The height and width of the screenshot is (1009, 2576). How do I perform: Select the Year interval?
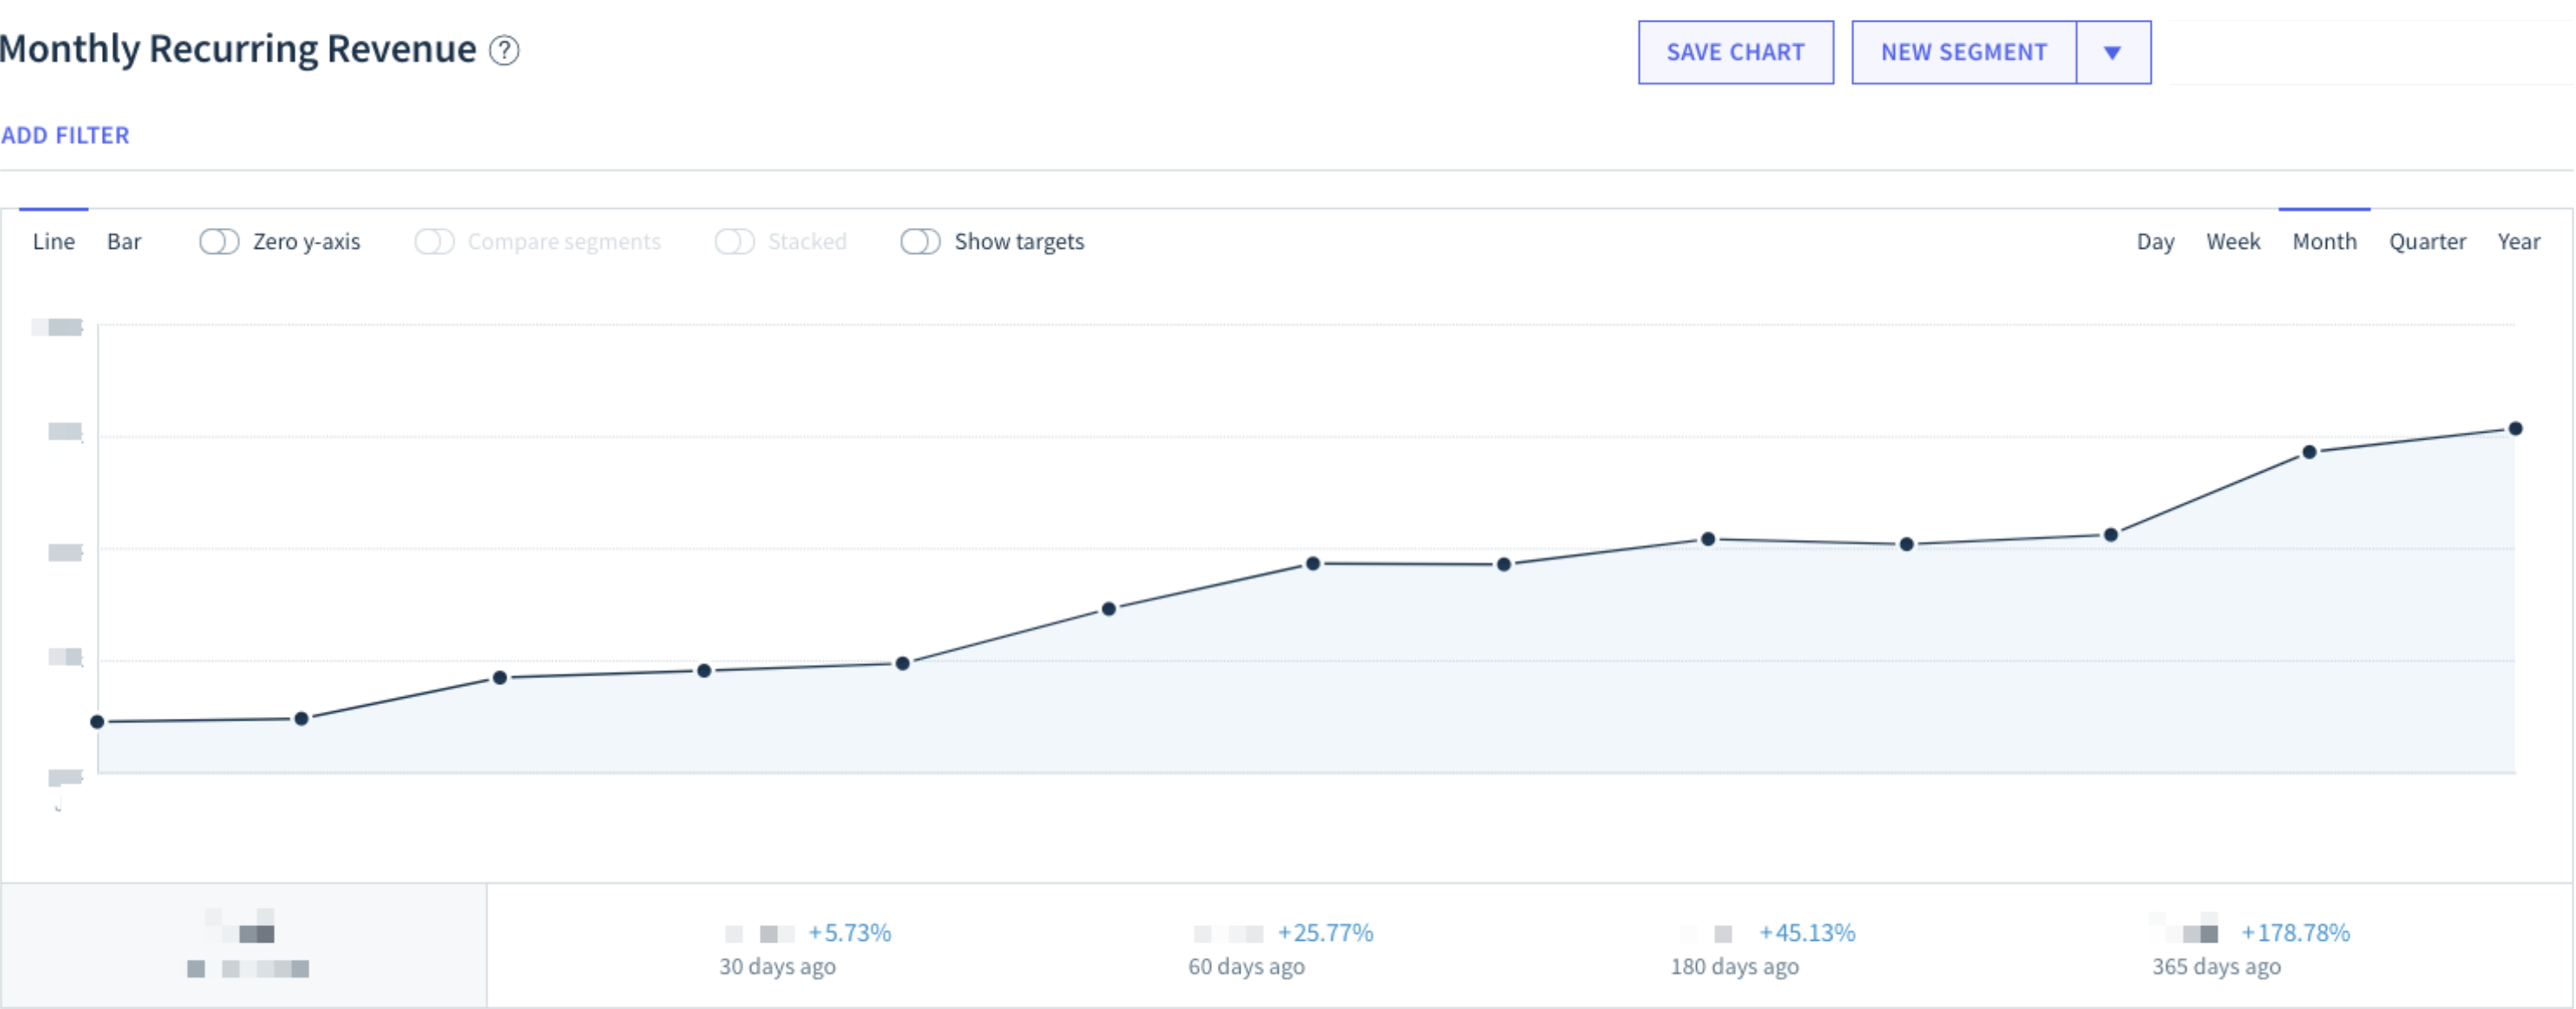pos(2518,242)
